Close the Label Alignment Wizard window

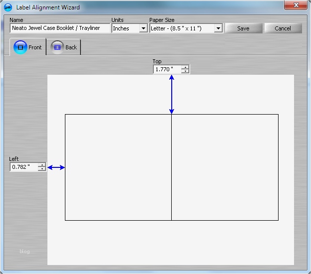pos(296,5)
